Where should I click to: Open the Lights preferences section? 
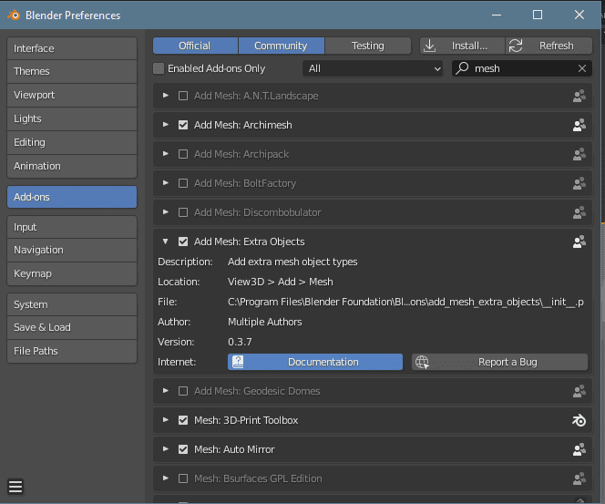tap(72, 118)
